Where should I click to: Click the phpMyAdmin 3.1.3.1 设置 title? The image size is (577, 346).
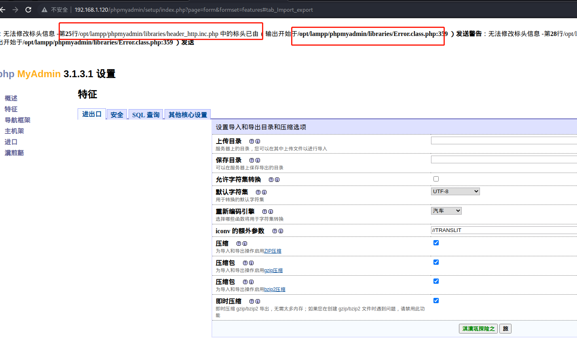[58, 74]
